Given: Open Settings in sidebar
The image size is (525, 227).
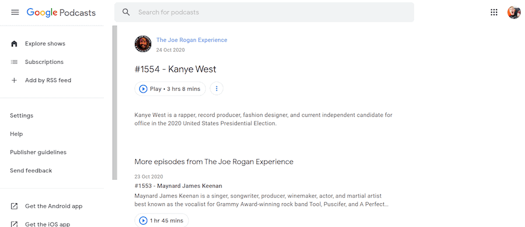Looking at the screenshot, I should coord(22,116).
